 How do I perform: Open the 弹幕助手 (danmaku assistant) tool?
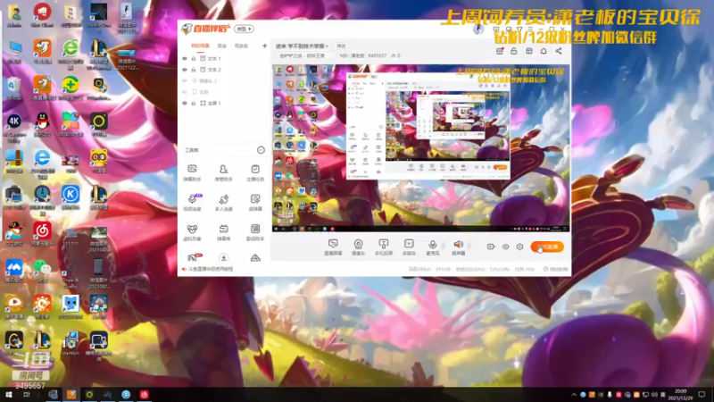[192, 172]
